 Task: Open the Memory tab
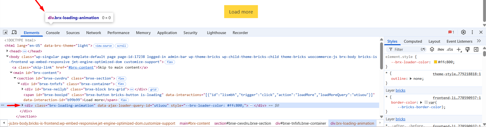143,33
